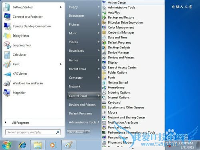
Task: Click the Windows Start orb
Action: pyautogui.click(x=7, y=145)
